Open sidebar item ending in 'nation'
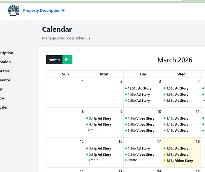Viewport: 205px width, 172px height. (x=5, y=62)
